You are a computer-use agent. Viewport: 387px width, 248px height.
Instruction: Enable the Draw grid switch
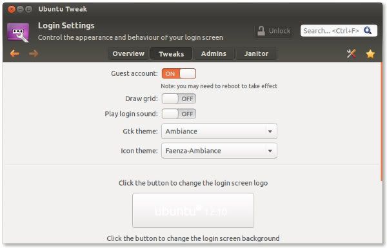coord(179,99)
